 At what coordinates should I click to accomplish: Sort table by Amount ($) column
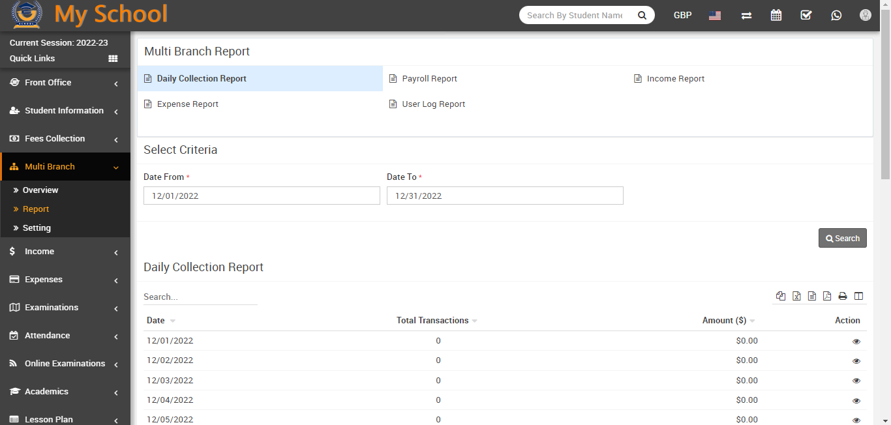pyautogui.click(x=729, y=321)
